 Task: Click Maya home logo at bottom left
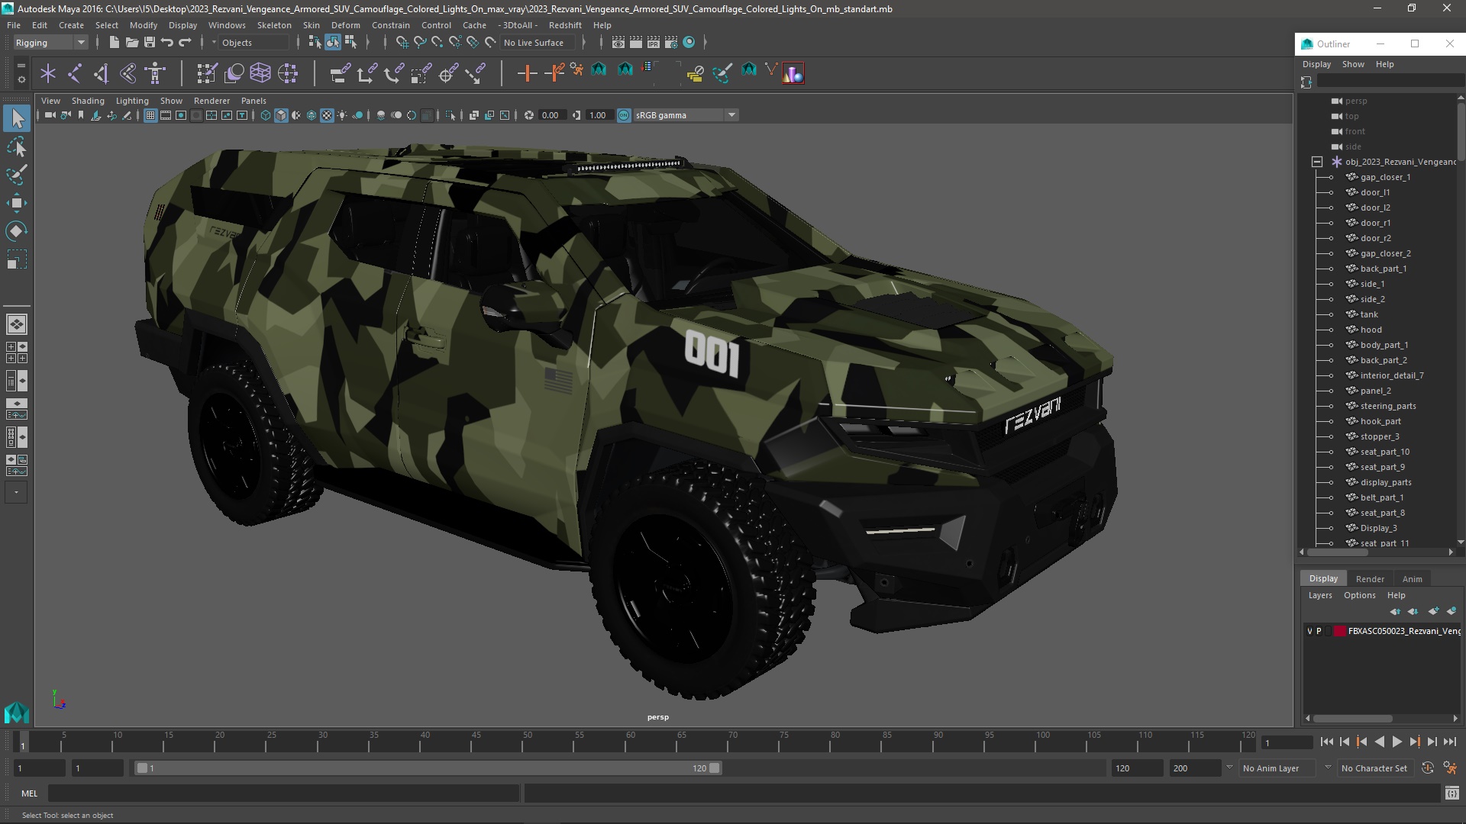17,713
